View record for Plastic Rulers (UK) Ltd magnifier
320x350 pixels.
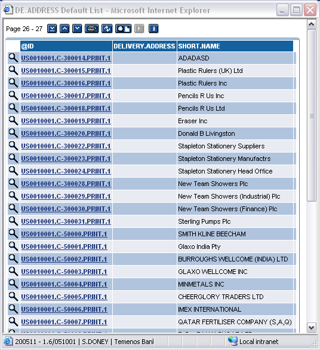coord(13,71)
